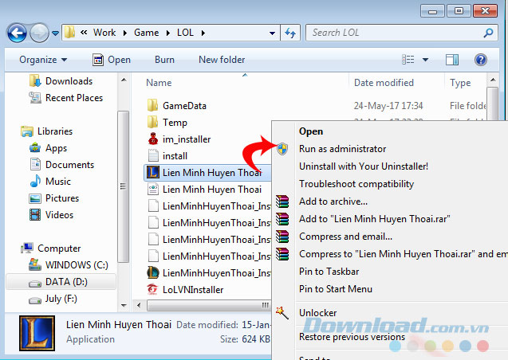Click the navigation pane scroll-down arrow
508x360 pixels.
(124, 305)
